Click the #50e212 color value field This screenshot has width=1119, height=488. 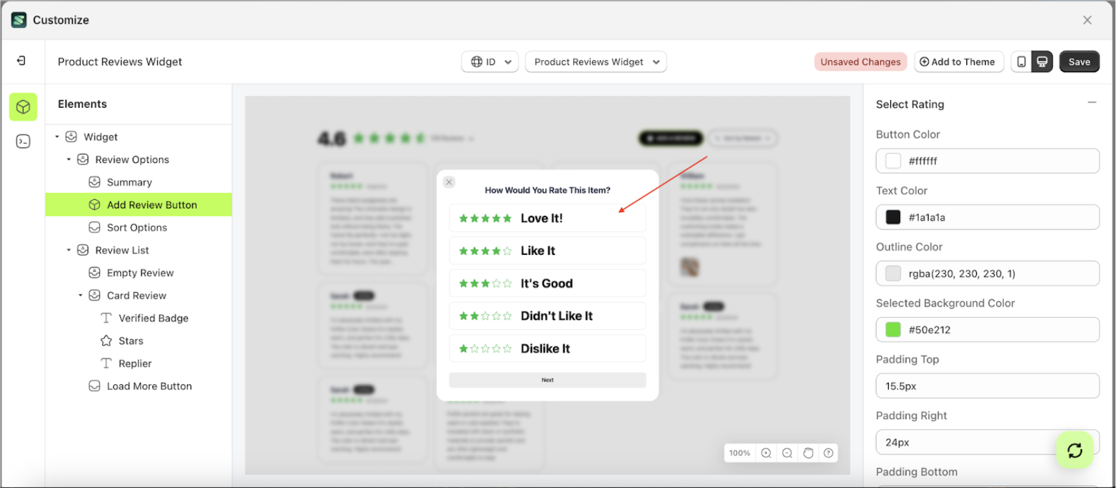click(988, 330)
